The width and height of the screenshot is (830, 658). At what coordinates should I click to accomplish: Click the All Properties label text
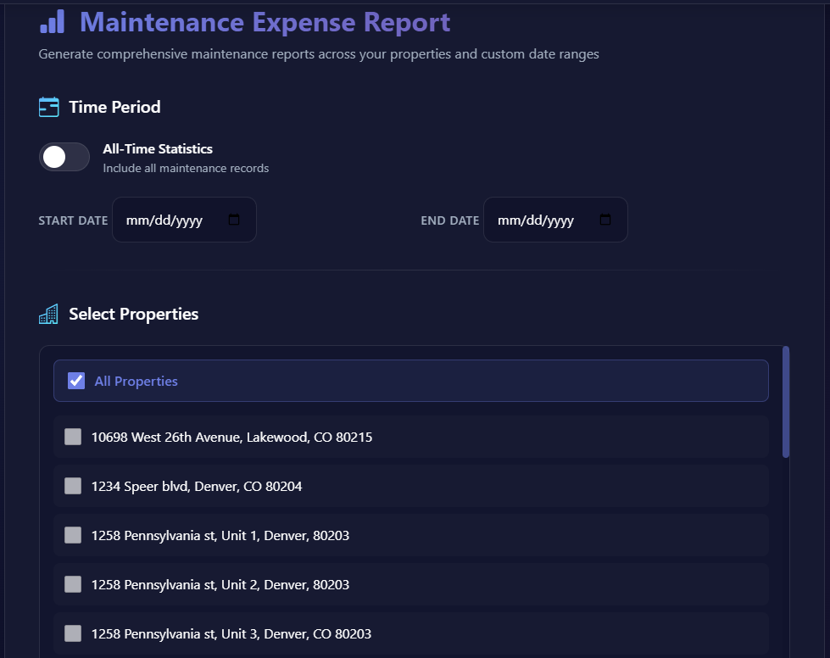coord(136,381)
